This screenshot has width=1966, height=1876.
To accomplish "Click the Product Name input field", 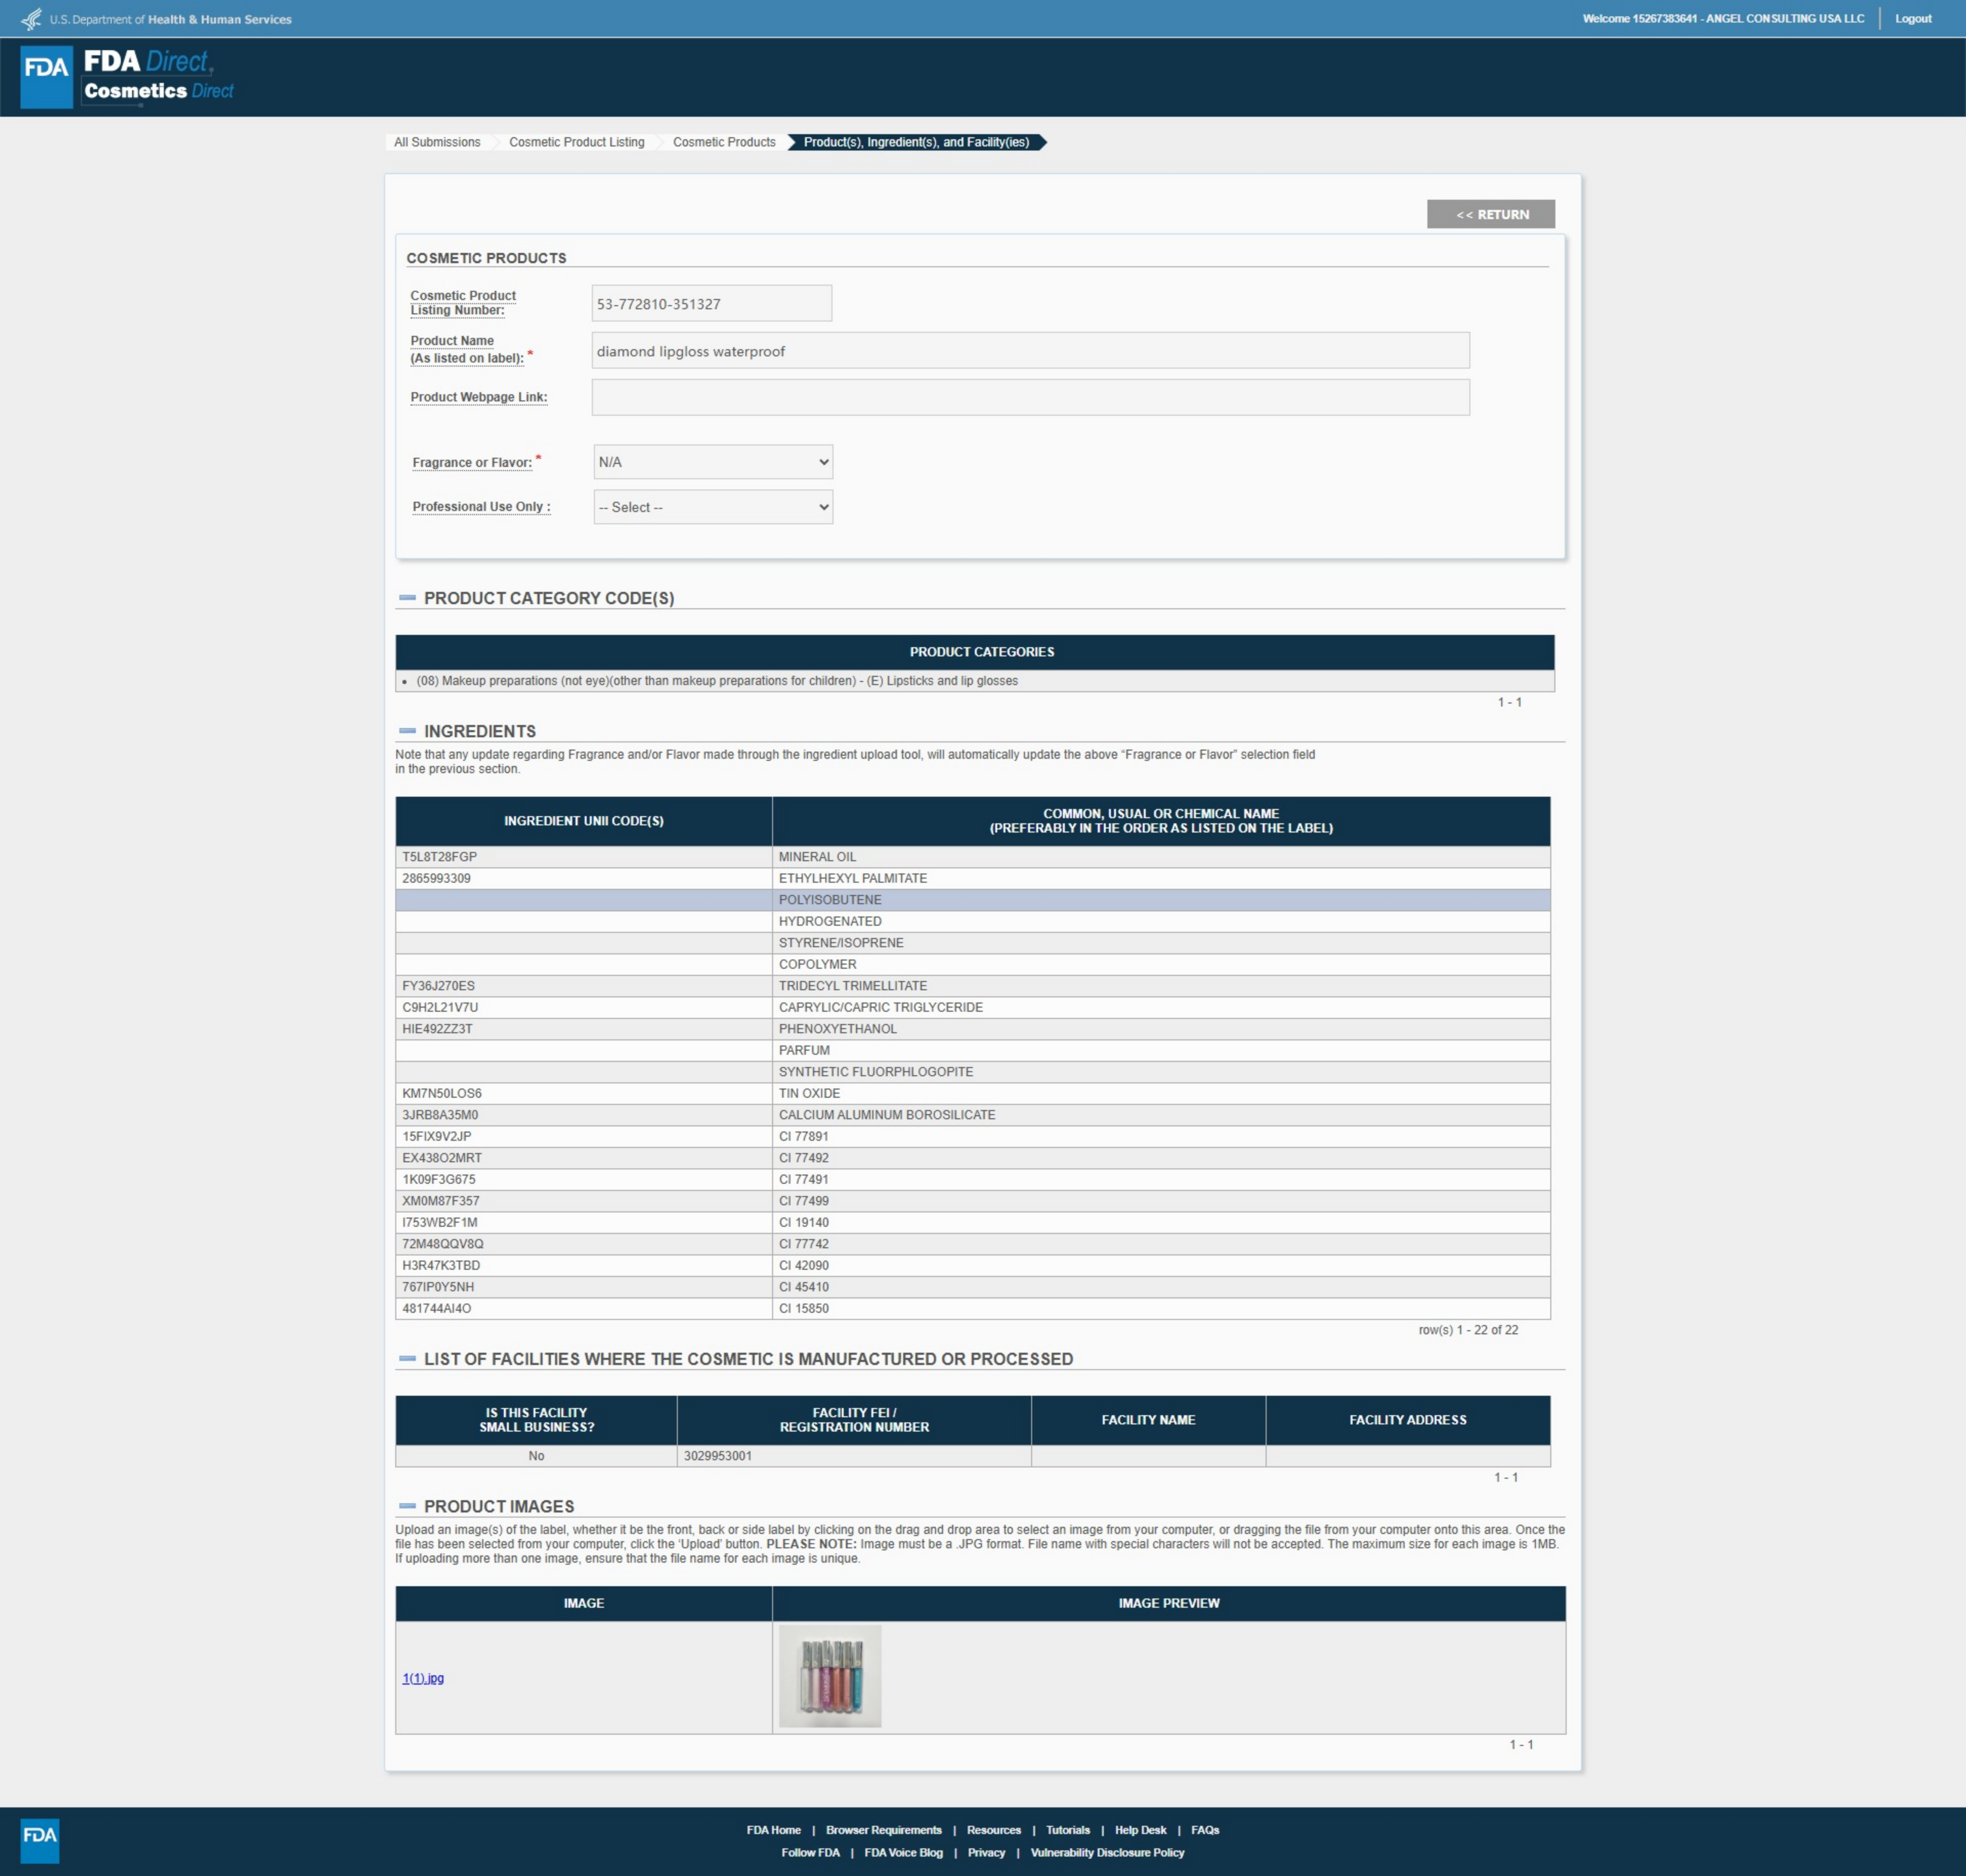I will coord(1030,351).
